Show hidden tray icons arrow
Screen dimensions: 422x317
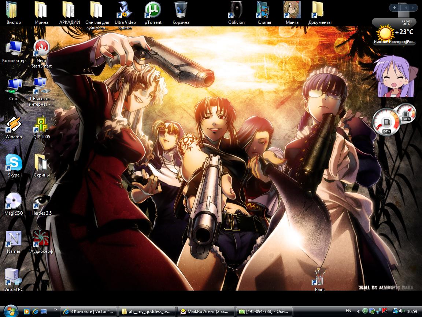pos(358,311)
